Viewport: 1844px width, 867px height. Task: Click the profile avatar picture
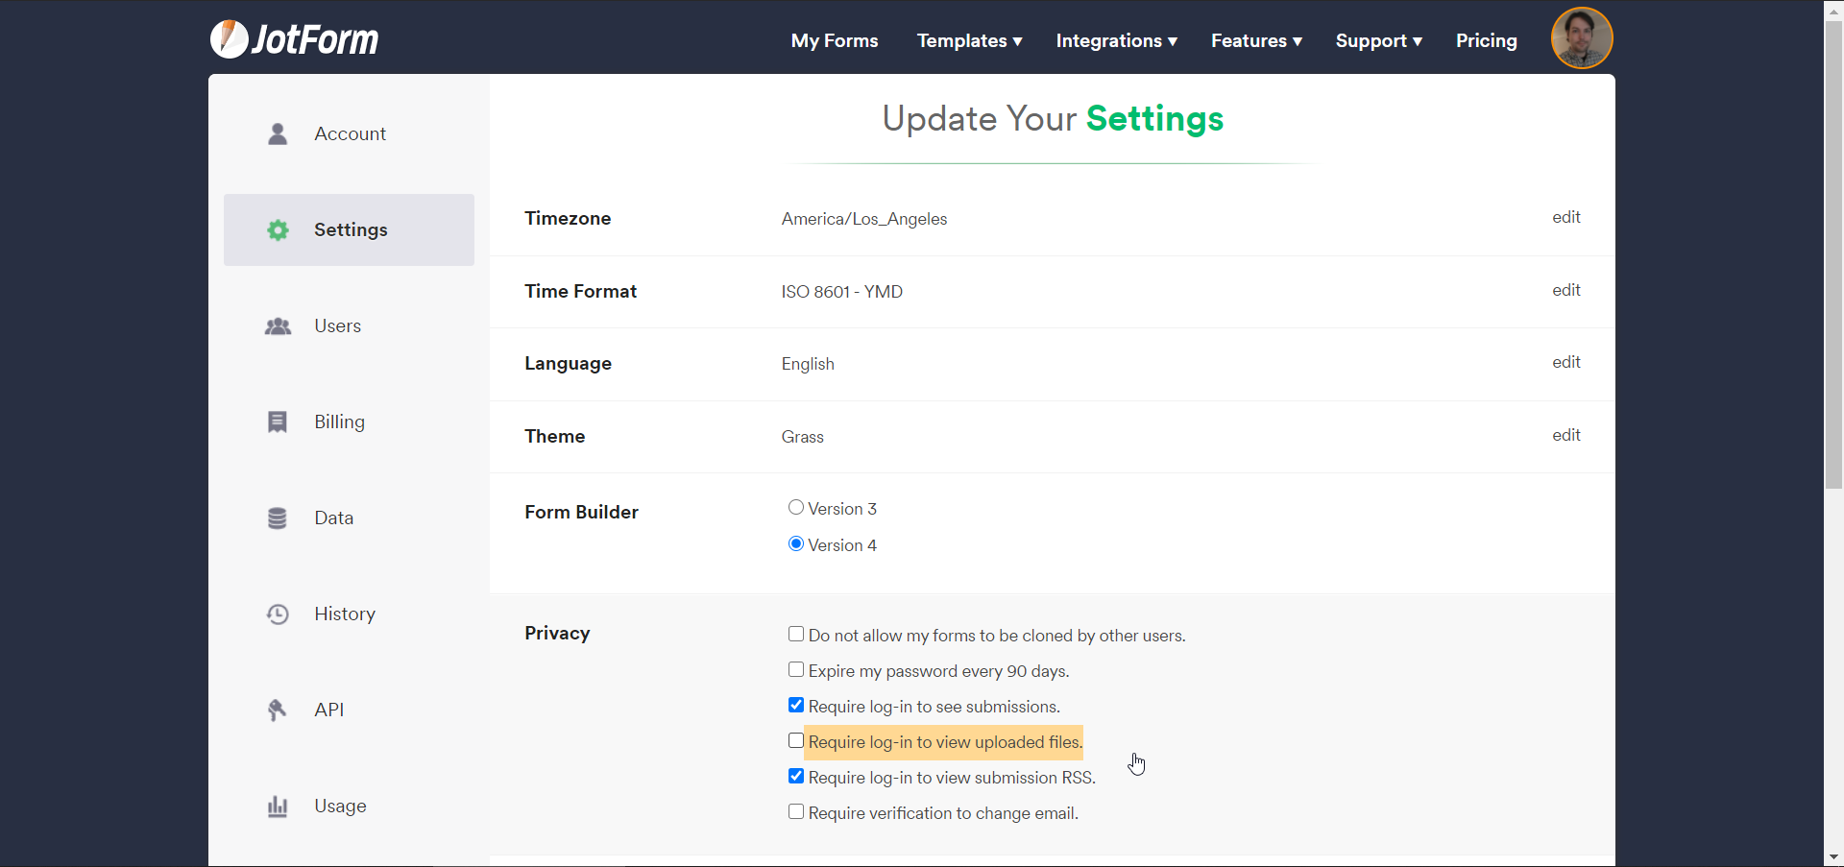pos(1581,38)
